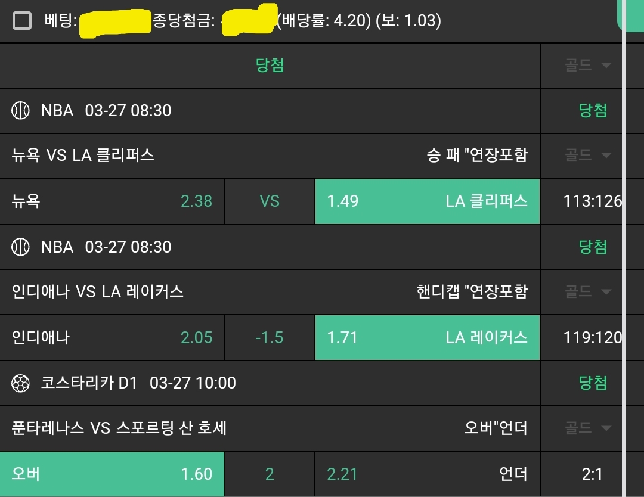644x497 pixels.
Task: Click the 인디애나 VS LA 레이커스 match title
Action: tap(98, 291)
